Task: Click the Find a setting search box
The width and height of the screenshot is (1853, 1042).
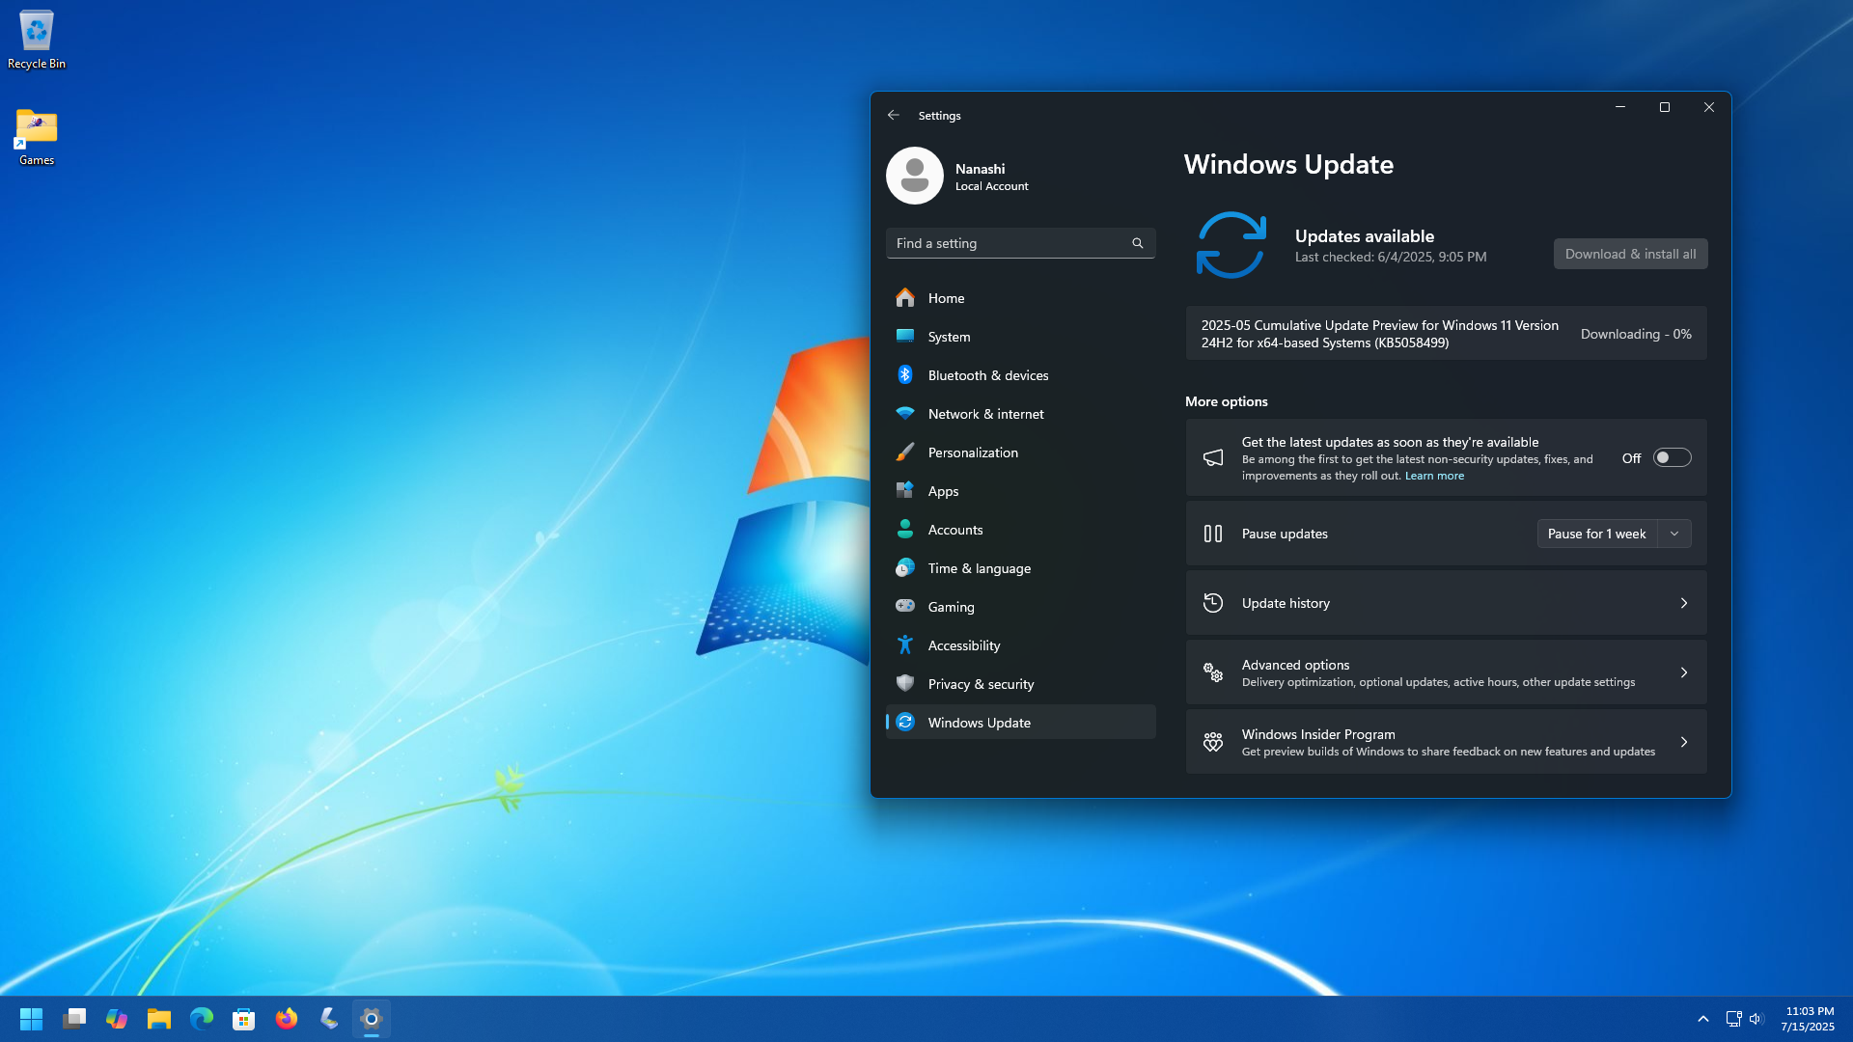Action: coord(1020,243)
